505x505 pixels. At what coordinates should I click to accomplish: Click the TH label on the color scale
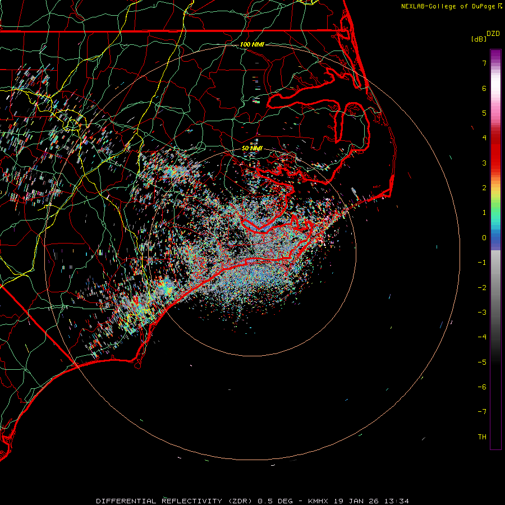point(481,437)
